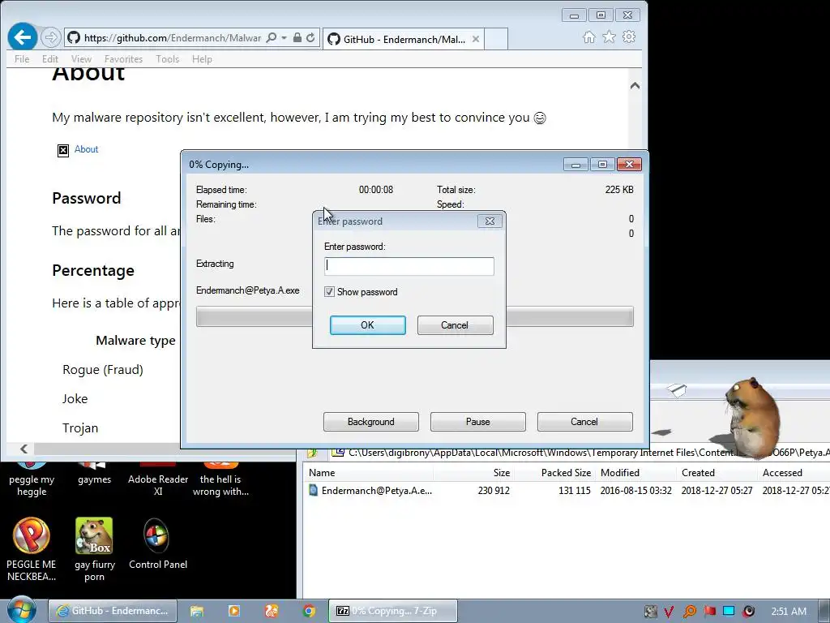Open Windows Explorer from taskbar

click(196, 611)
